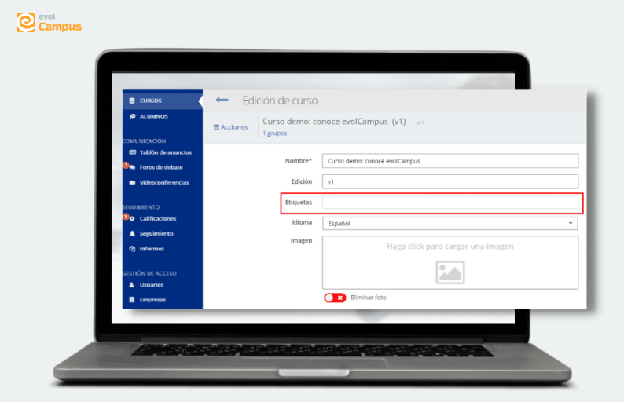This screenshot has width=624, height=402.
Task: Click the course title 'Curso demo: conoce evolCampus (v1)'
Action: 334,121
